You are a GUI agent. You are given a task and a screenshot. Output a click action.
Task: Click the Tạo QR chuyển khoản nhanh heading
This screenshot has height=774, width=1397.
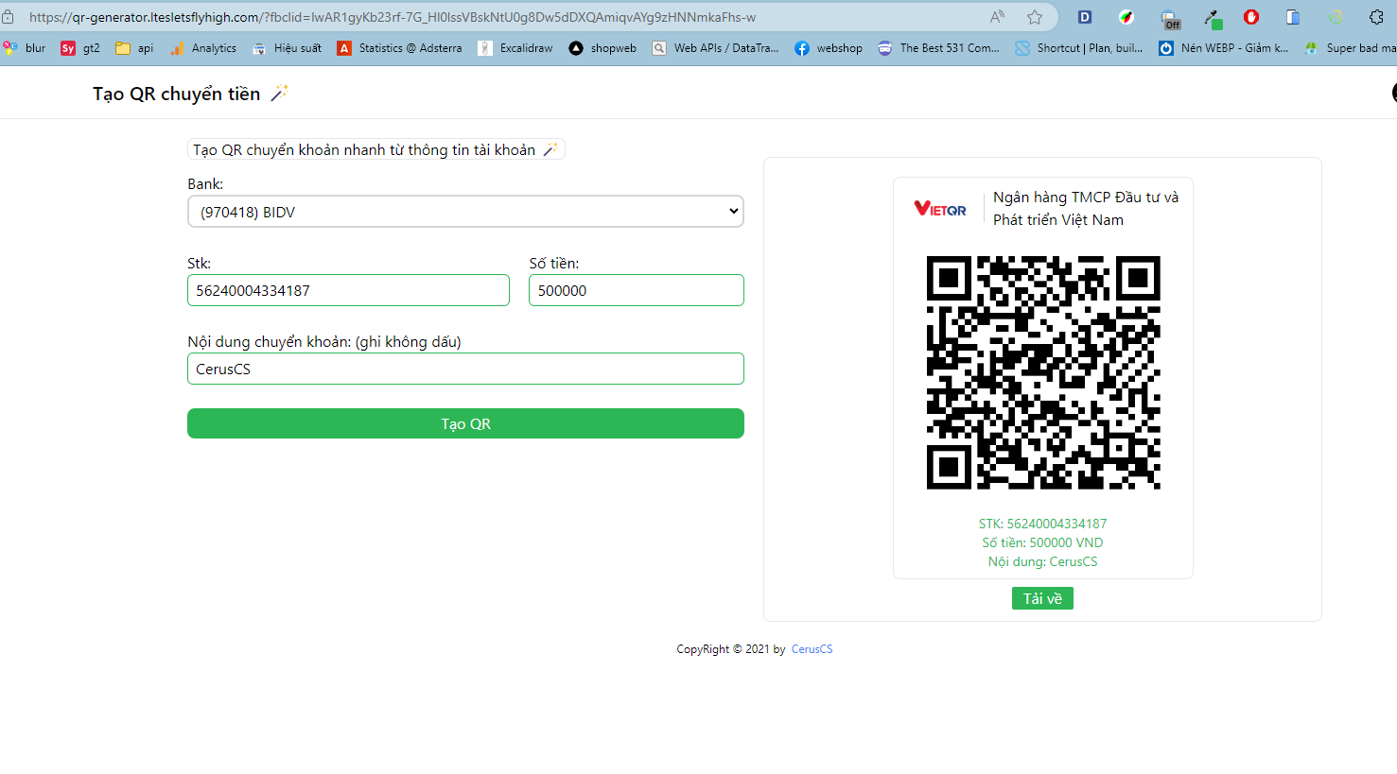click(364, 149)
